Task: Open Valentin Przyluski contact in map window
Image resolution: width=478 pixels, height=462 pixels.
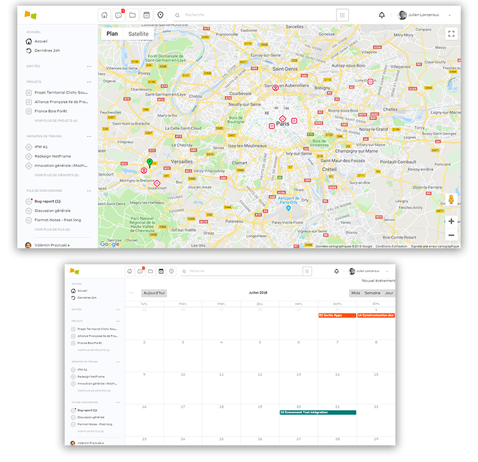Action: click(x=47, y=245)
